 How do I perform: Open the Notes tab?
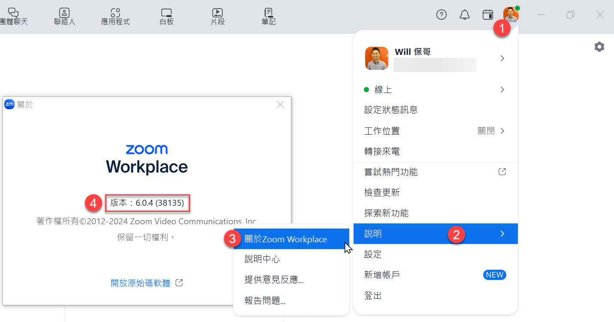269,17
